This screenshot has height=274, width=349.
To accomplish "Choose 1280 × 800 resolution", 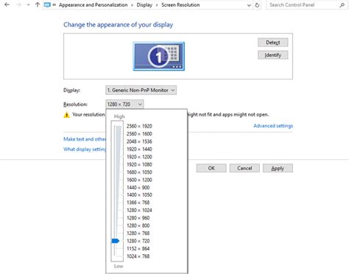I will 138,225.
